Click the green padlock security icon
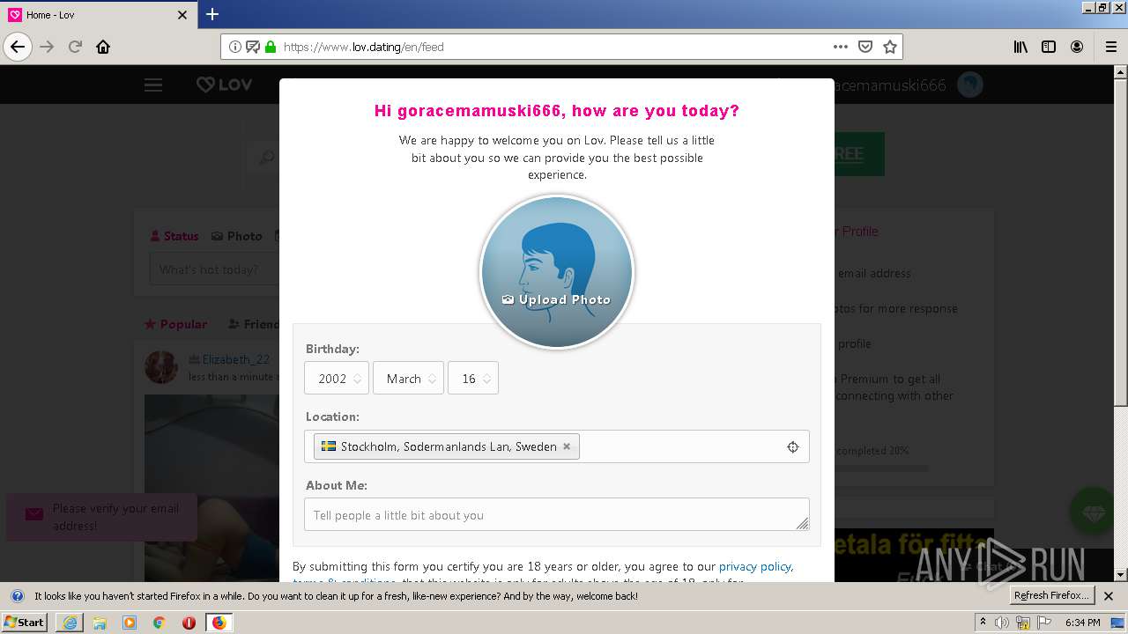This screenshot has width=1128, height=634. [271, 47]
